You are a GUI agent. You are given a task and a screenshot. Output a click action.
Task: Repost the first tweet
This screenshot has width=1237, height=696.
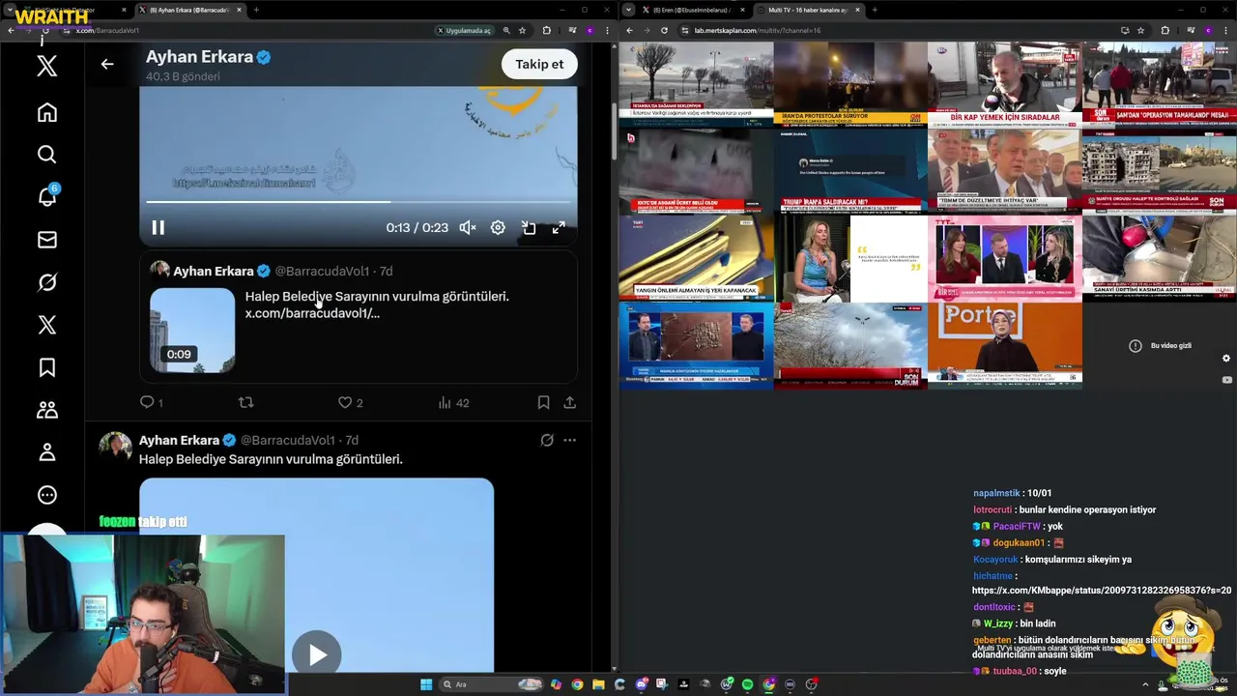[245, 402]
